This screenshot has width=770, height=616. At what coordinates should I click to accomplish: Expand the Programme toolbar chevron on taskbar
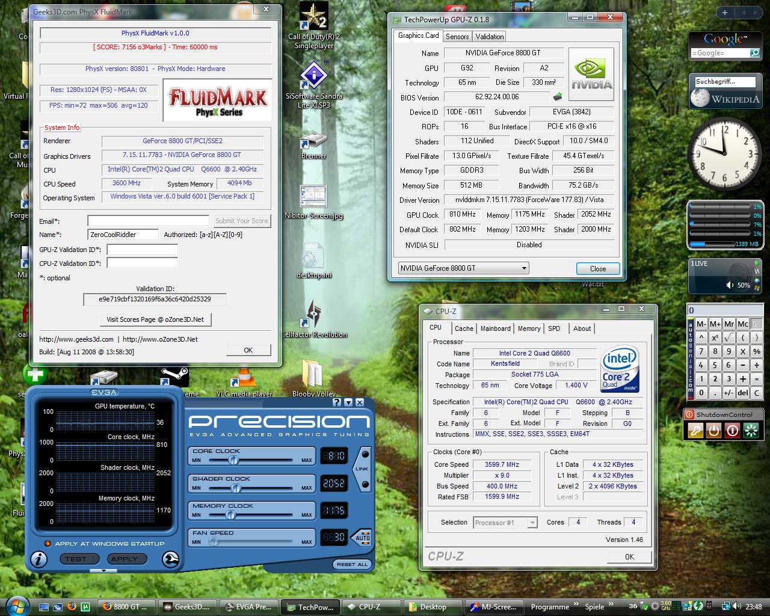click(x=577, y=605)
